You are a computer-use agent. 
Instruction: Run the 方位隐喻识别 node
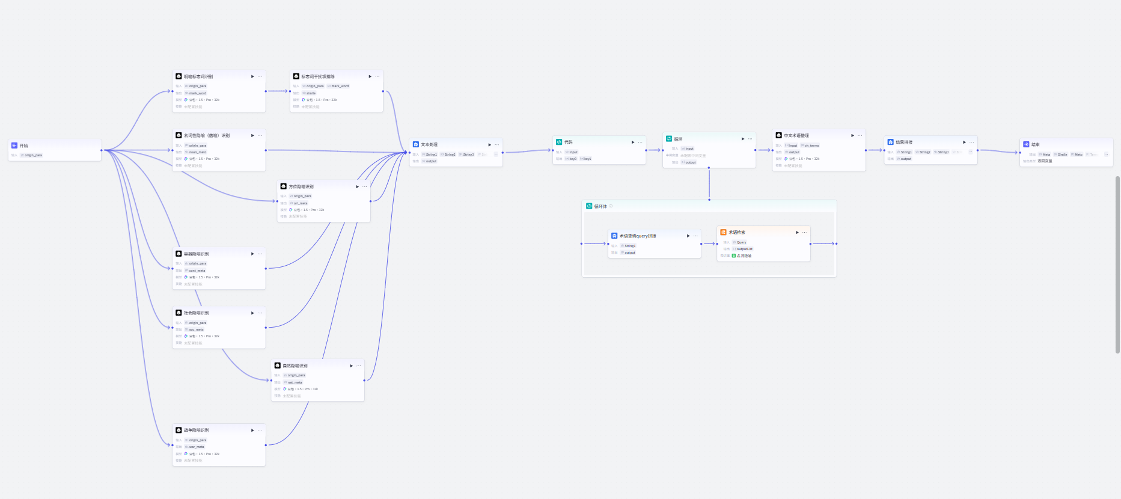click(357, 186)
